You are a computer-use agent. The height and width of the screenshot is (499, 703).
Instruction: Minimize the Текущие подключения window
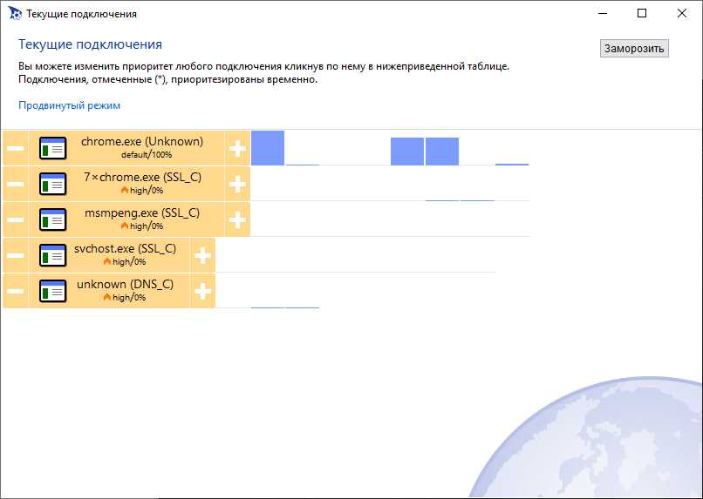(603, 13)
